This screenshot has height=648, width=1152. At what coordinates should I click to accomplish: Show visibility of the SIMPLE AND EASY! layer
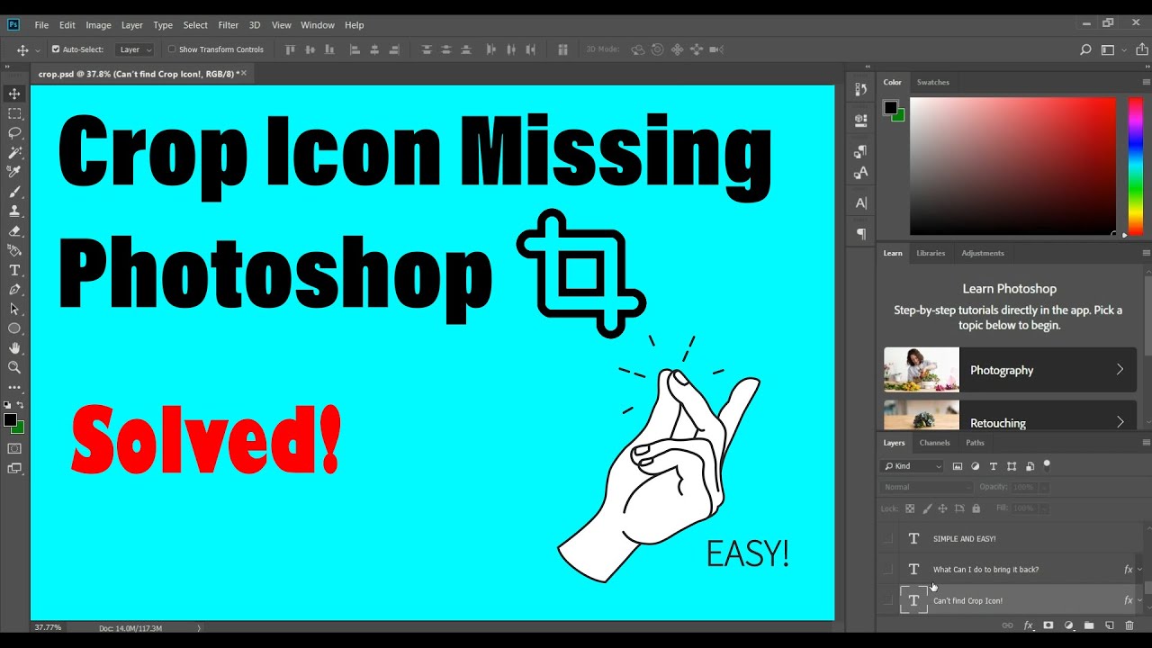[x=886, y=538]
